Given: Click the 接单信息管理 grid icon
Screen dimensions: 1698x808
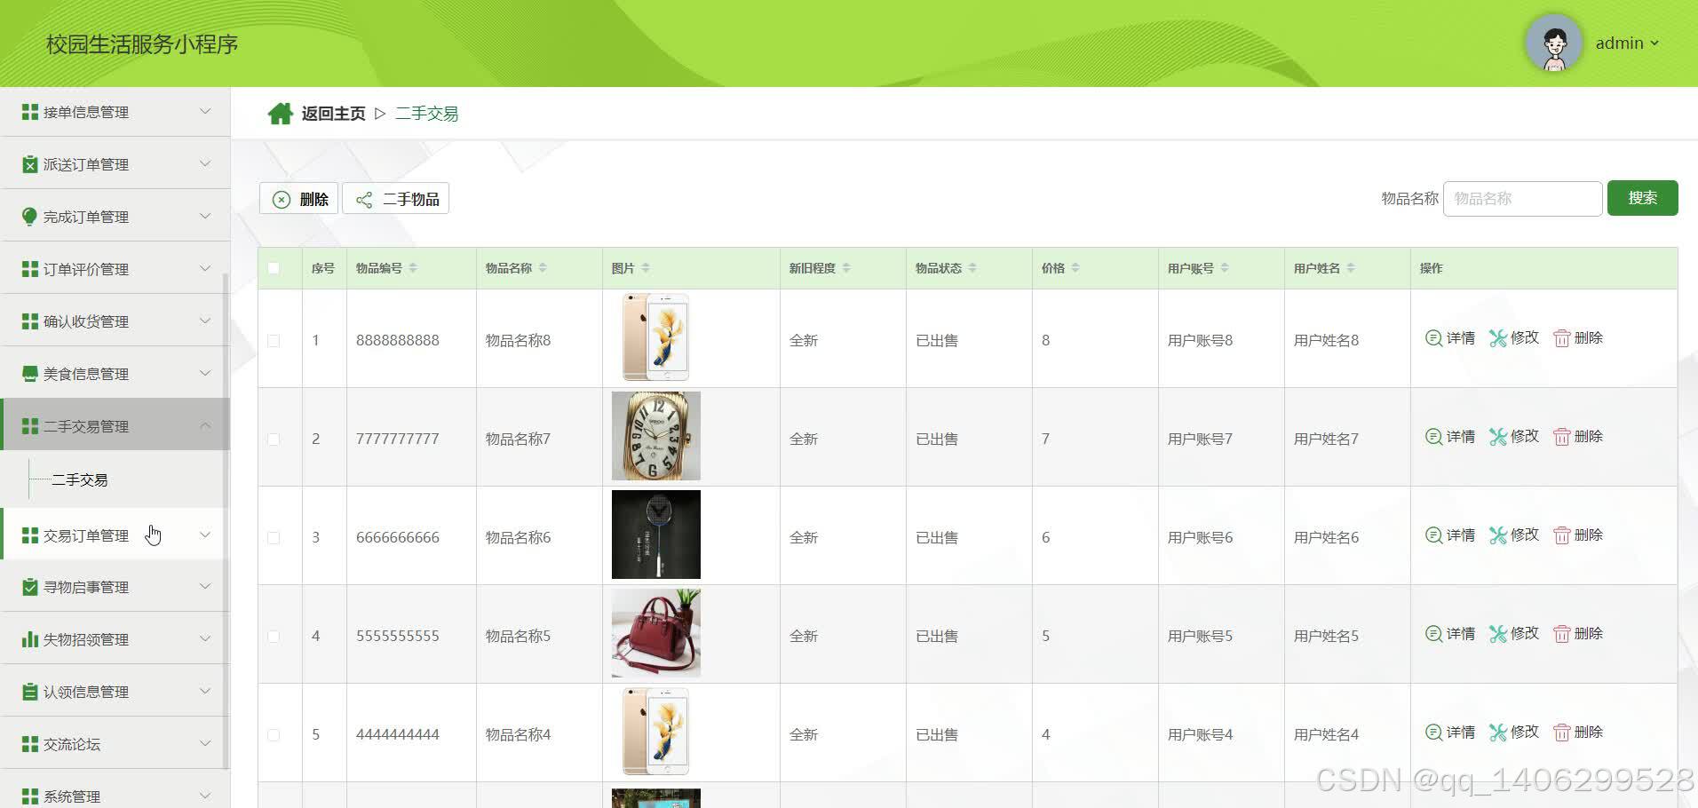Looking at the screenshot, I should pos(30,112).
